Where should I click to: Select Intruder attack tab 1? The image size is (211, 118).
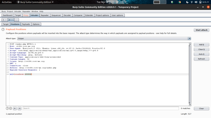[x=3, y=20]
